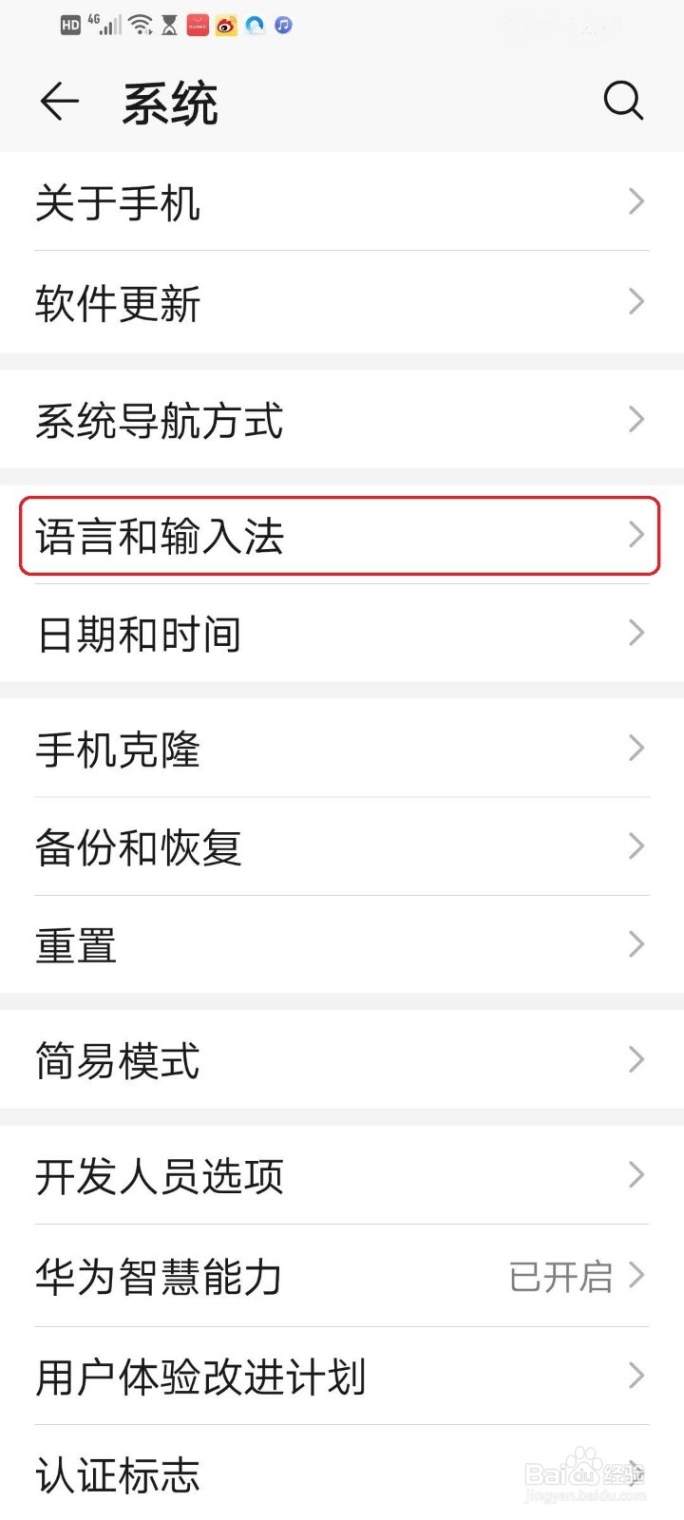
Task: Select 备份和恢复
Action: (x=342, y=846)
